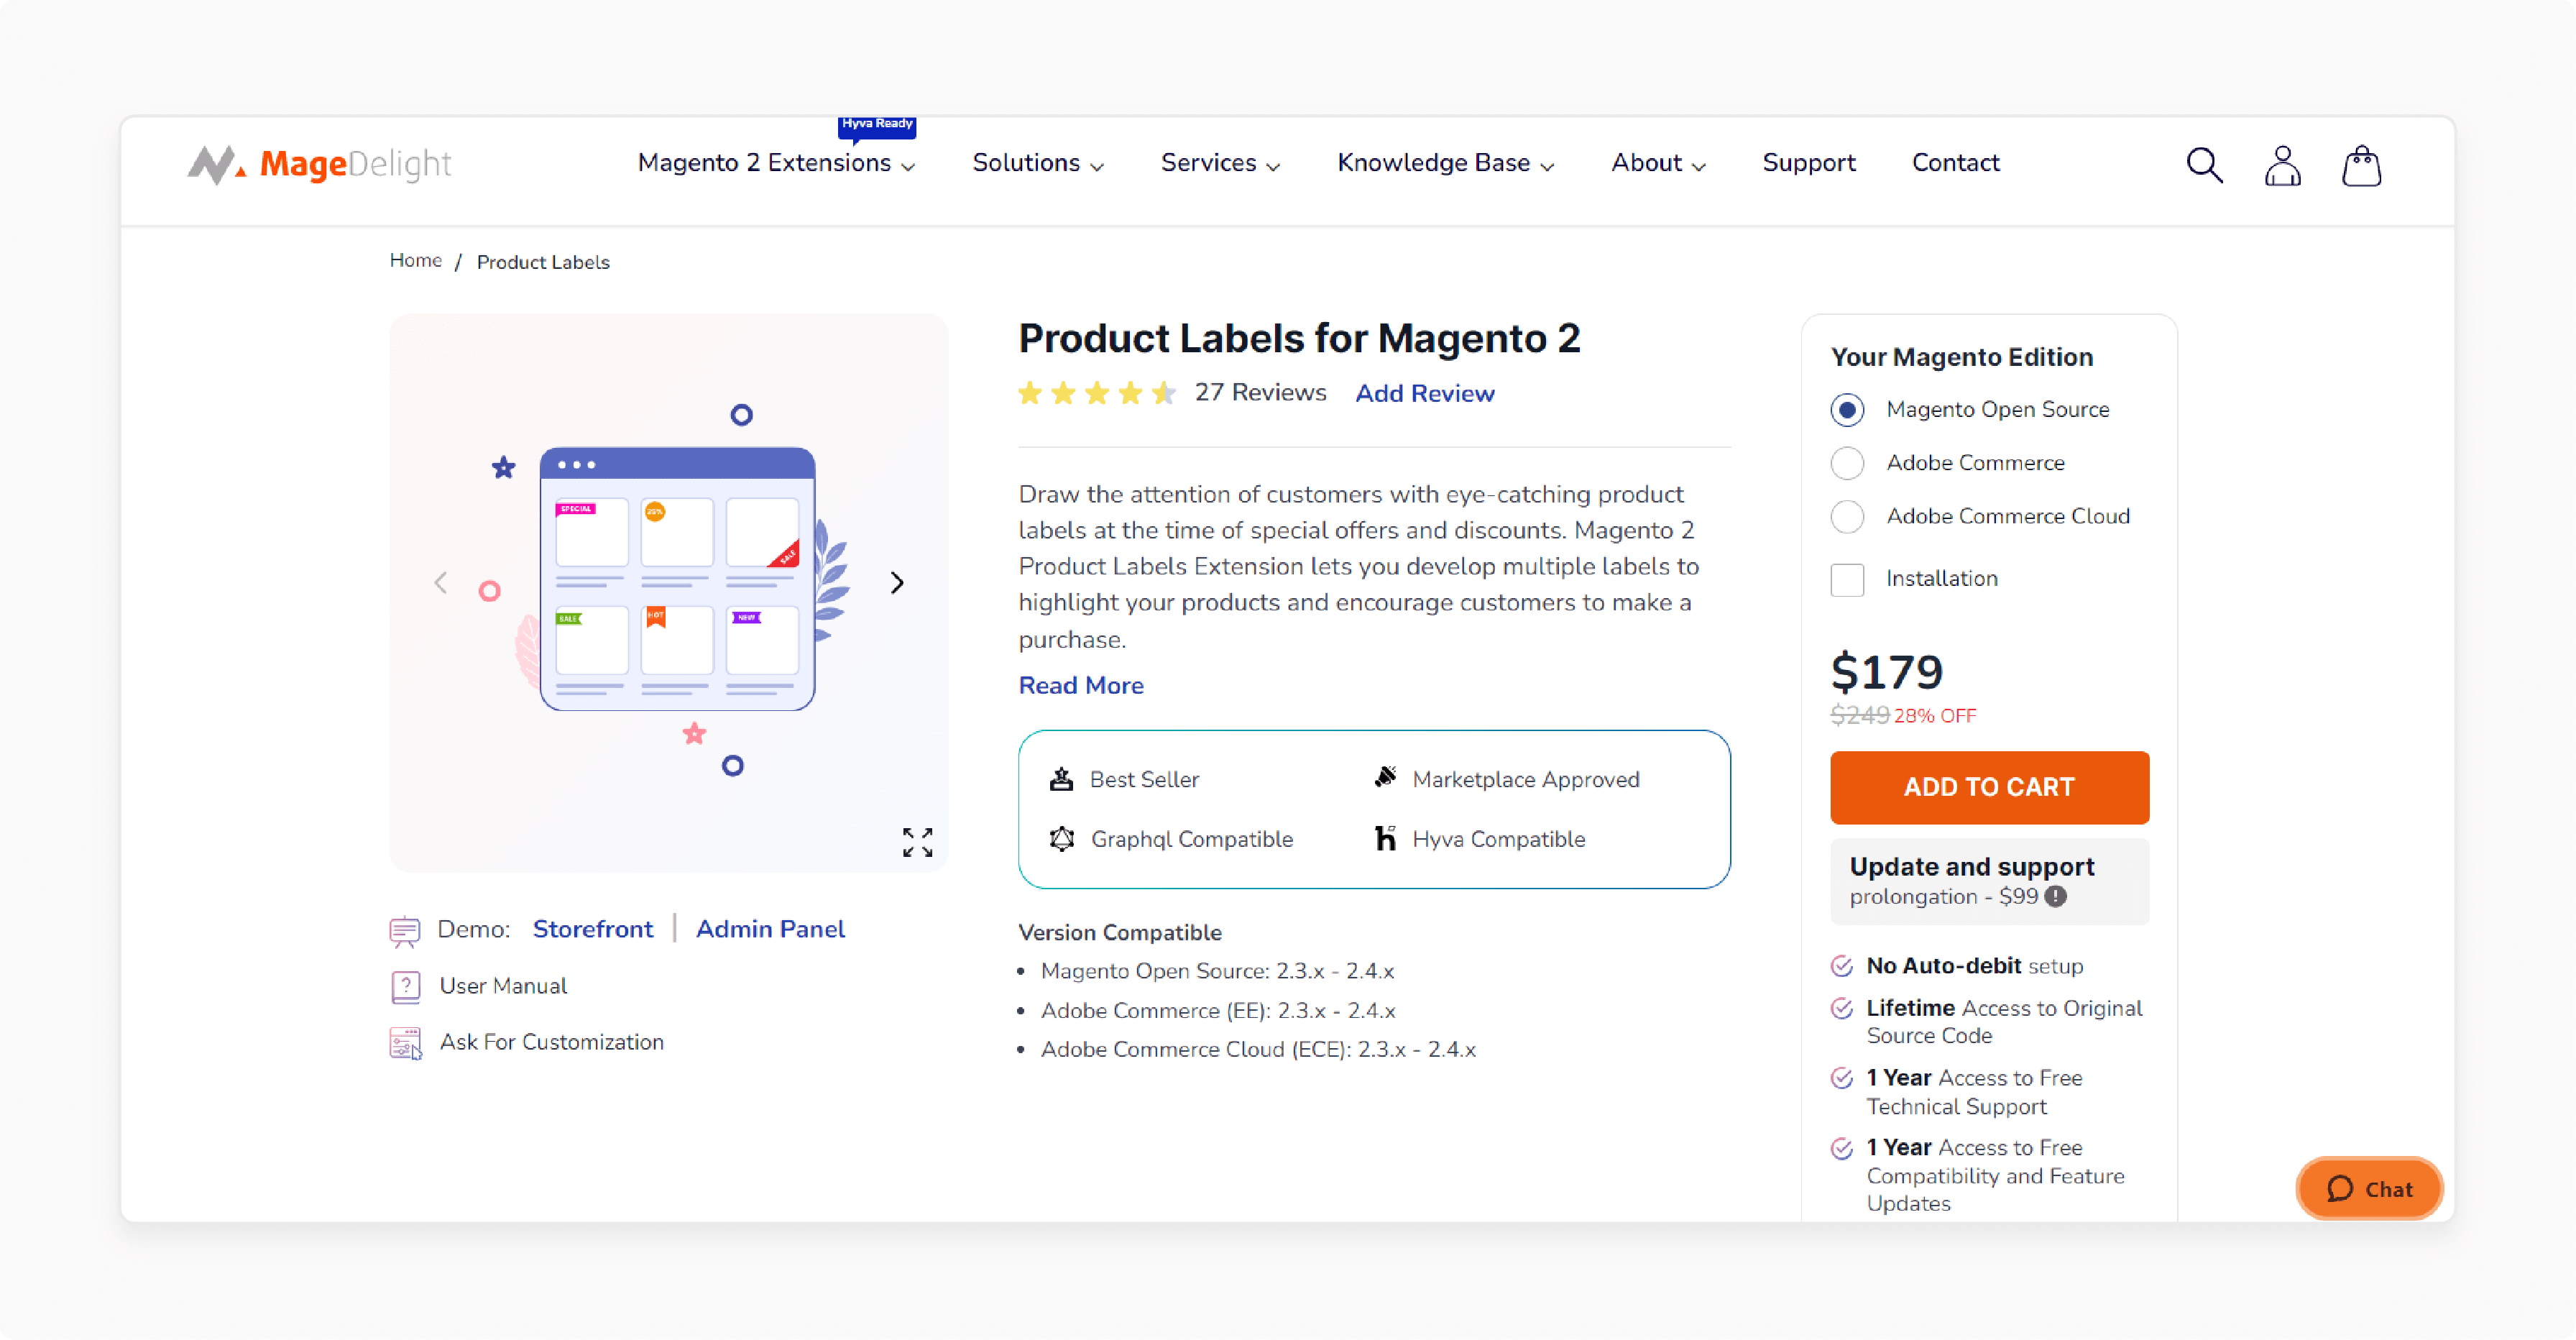Show the next product image

click(x=897, y=583)
